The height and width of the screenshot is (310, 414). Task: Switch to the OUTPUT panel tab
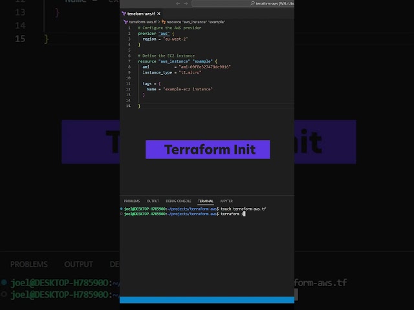[x=153, y=201]
